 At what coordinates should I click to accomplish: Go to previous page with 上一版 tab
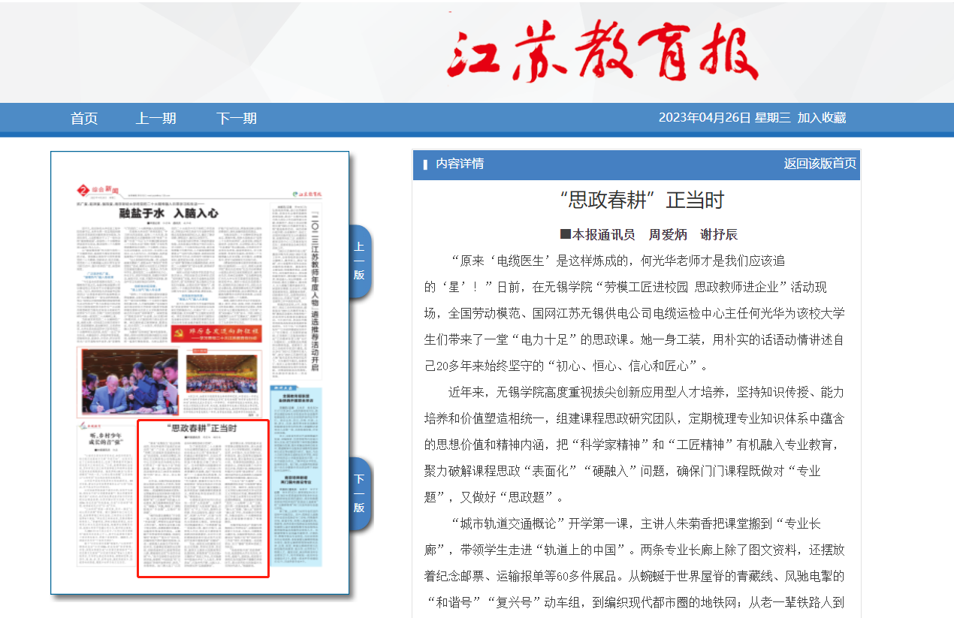click(359, 261)
